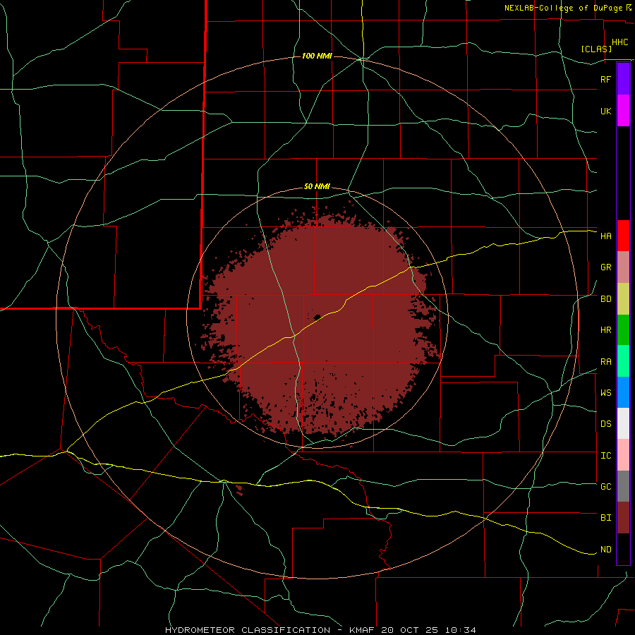Click the RF purple legend swatch
Image resolution: width=635 pixels, height=635 pixels.
[623, 79]
